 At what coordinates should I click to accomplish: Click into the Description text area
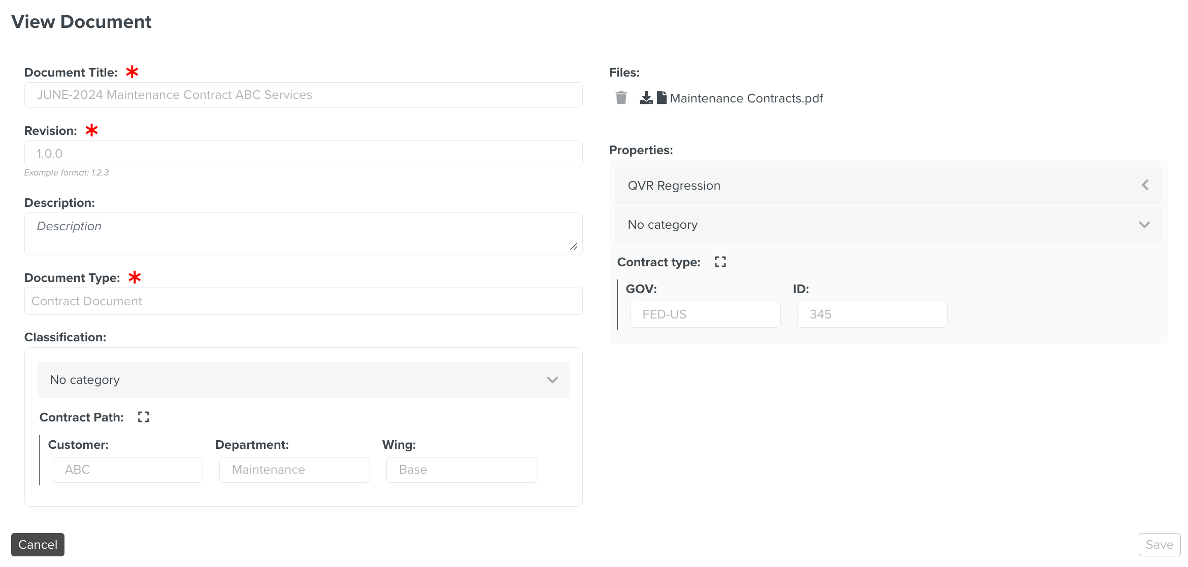(x=303, y=233)
